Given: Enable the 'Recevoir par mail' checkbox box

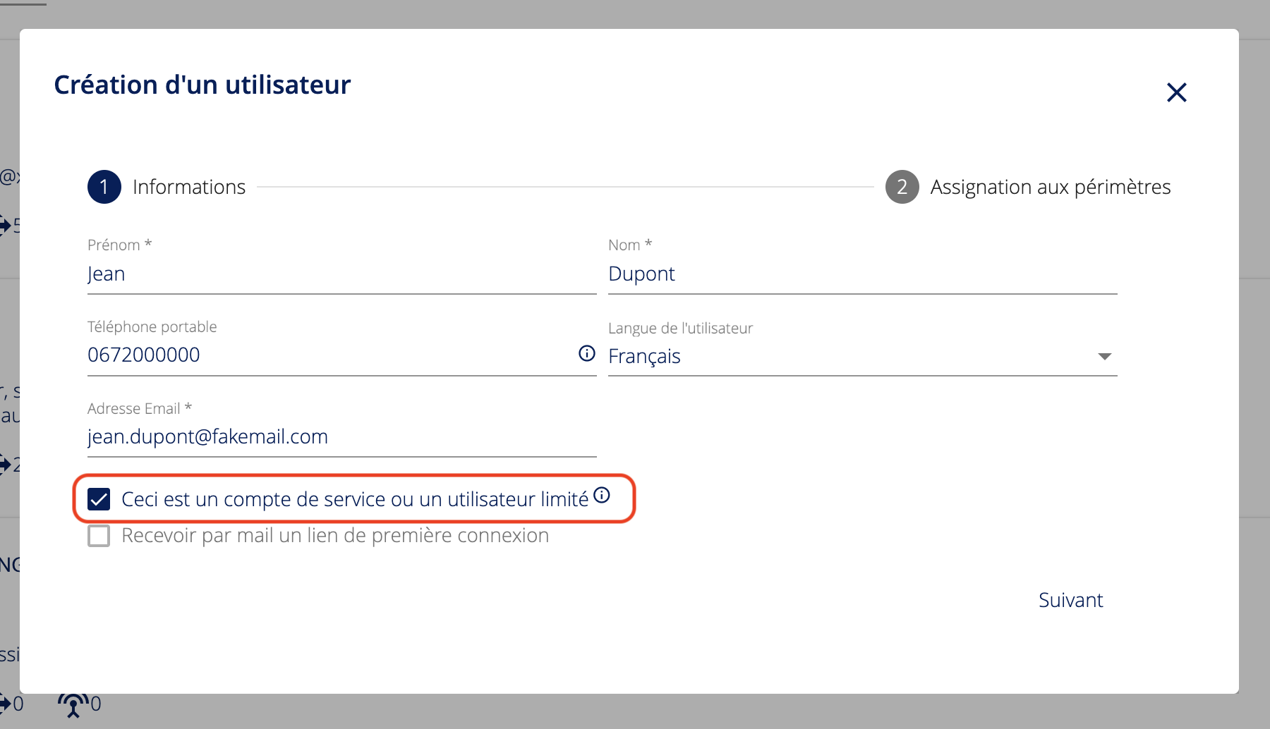Looking at the screenshot, I should [x=99, y=536].
